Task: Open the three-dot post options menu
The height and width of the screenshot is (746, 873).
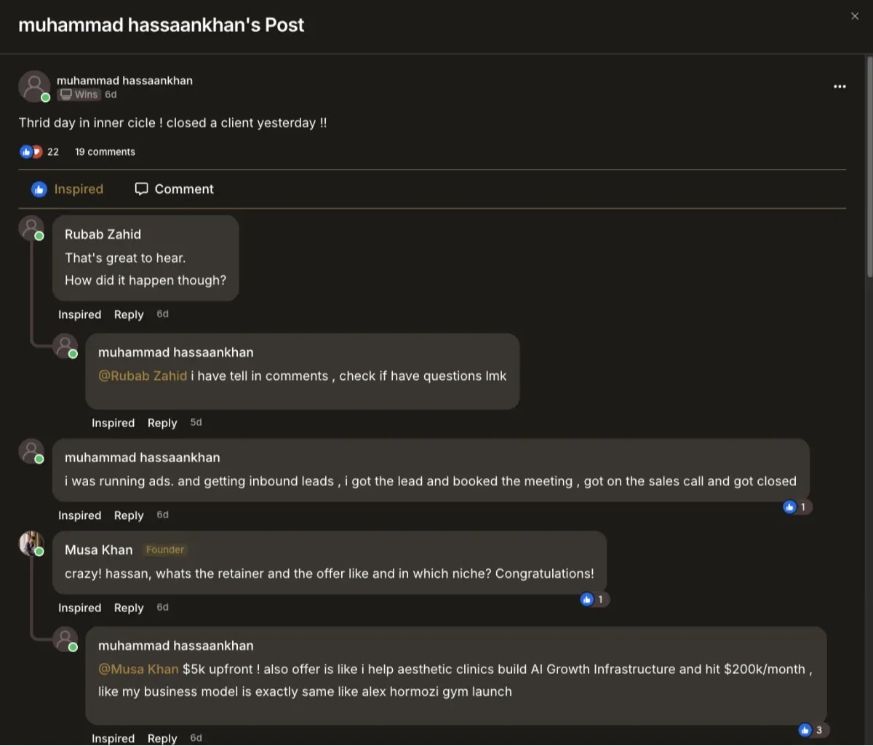Action: (x=840, y=87)
